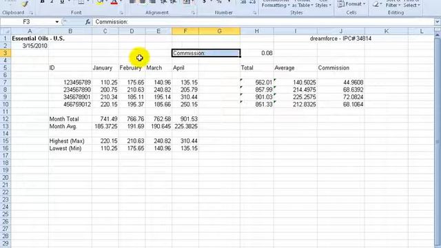The image size is (441, 248).
Task: Click the 'Average' header cell
Action: click(296, 68)
